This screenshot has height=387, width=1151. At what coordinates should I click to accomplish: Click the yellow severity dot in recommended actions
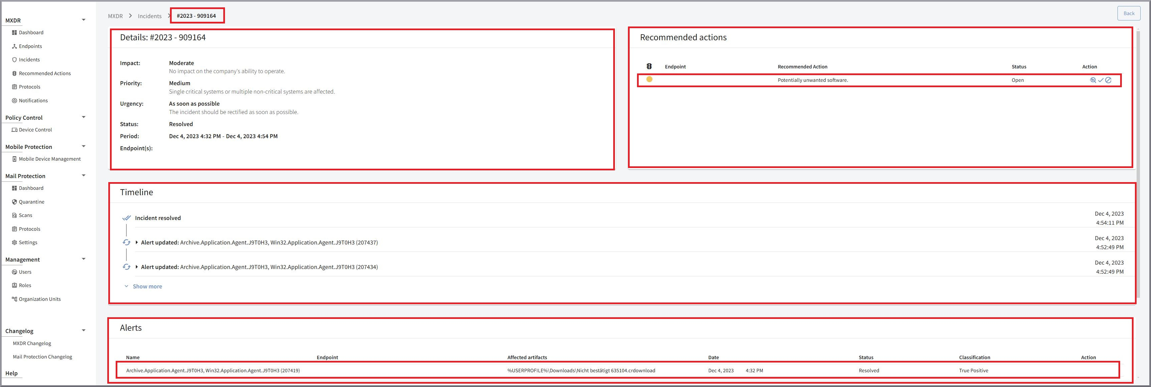coord(649,79)
